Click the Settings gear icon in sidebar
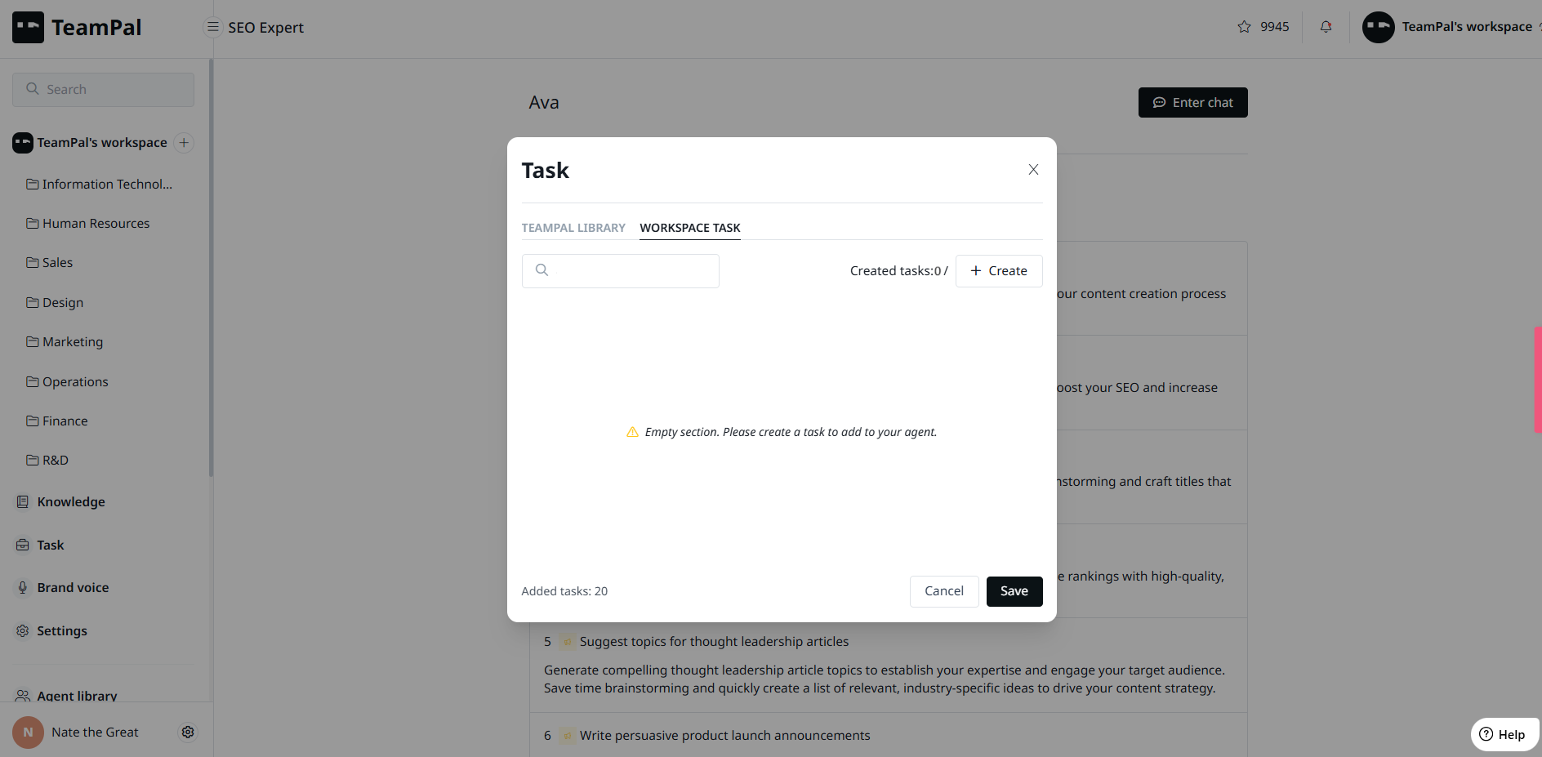 coord(23,631)
